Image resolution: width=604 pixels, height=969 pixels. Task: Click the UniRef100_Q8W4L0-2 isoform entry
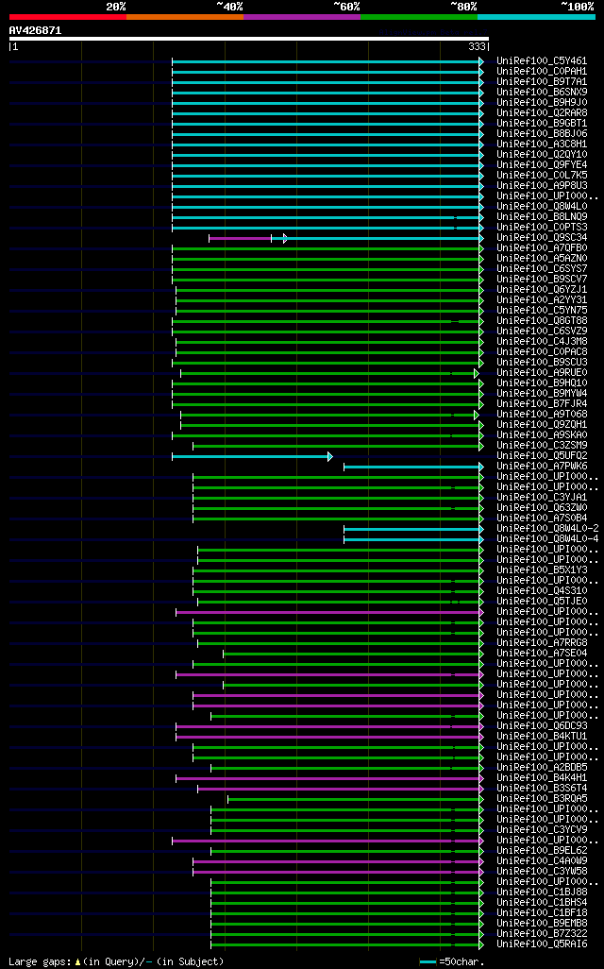click(547, 529)
